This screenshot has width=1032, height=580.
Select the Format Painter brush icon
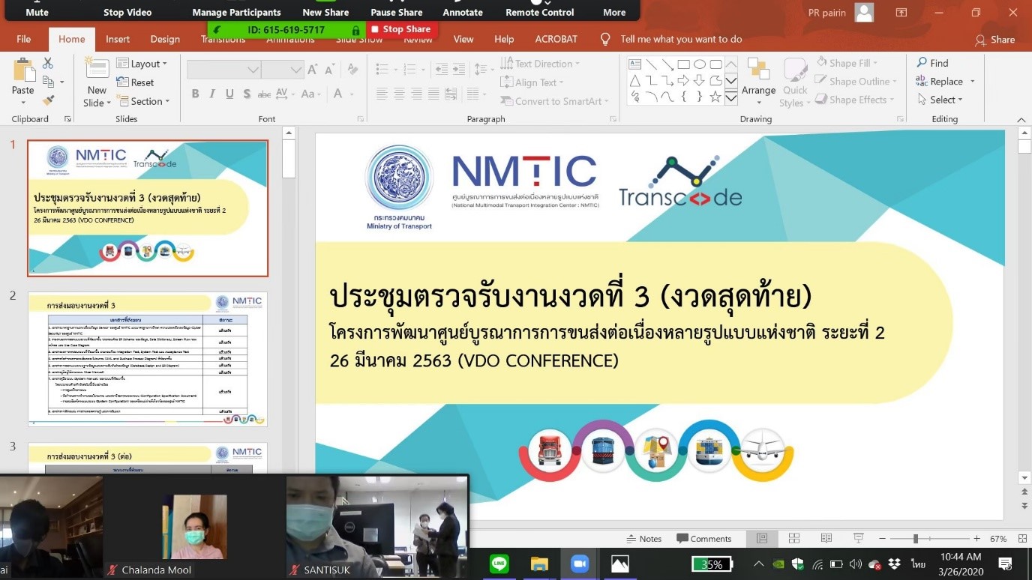(x=48, y=100)
